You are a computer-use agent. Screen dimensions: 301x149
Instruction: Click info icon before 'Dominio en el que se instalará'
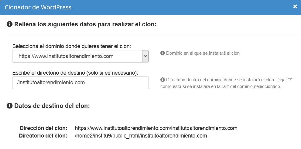[162, 53]
